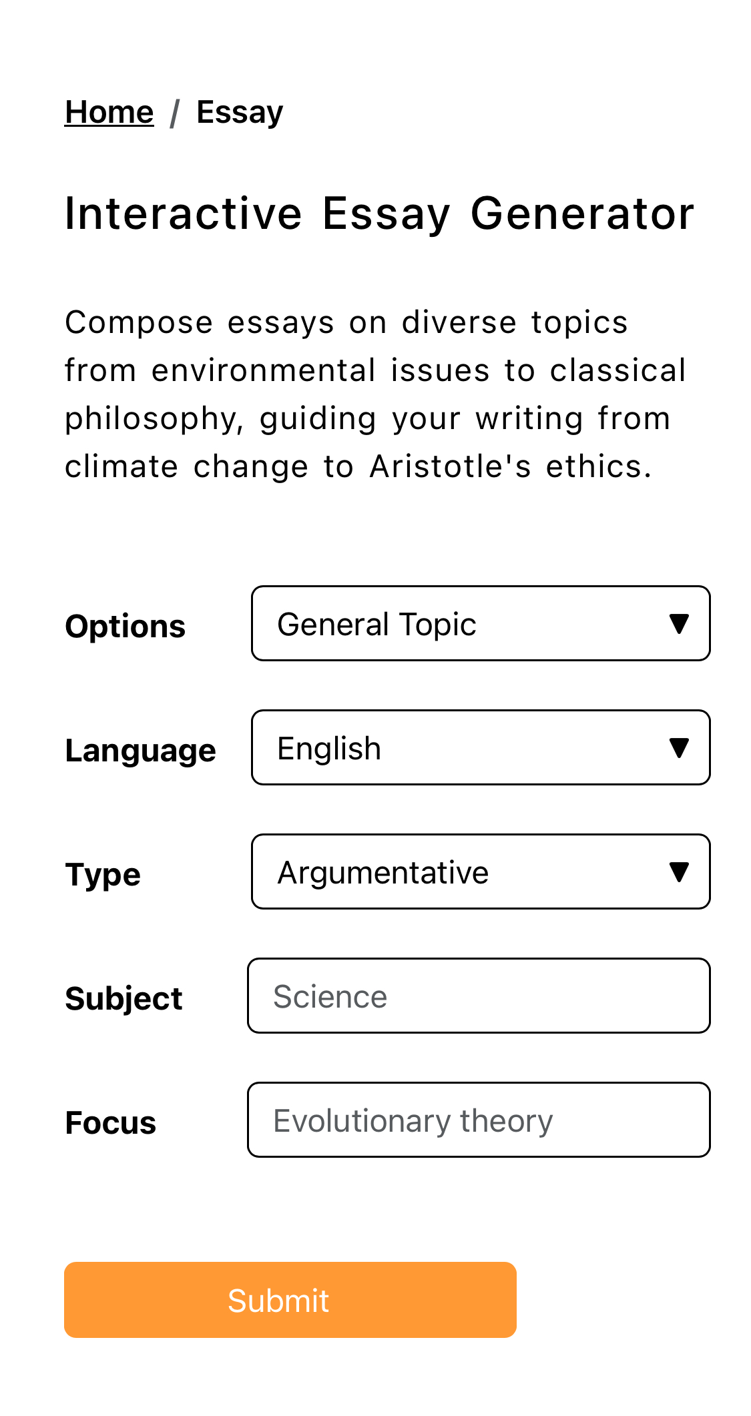Click the arrow icon in Options dropdown

[x=679, y=624]
